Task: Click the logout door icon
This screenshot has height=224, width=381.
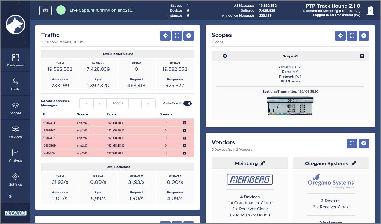Action: pos(370,10)
